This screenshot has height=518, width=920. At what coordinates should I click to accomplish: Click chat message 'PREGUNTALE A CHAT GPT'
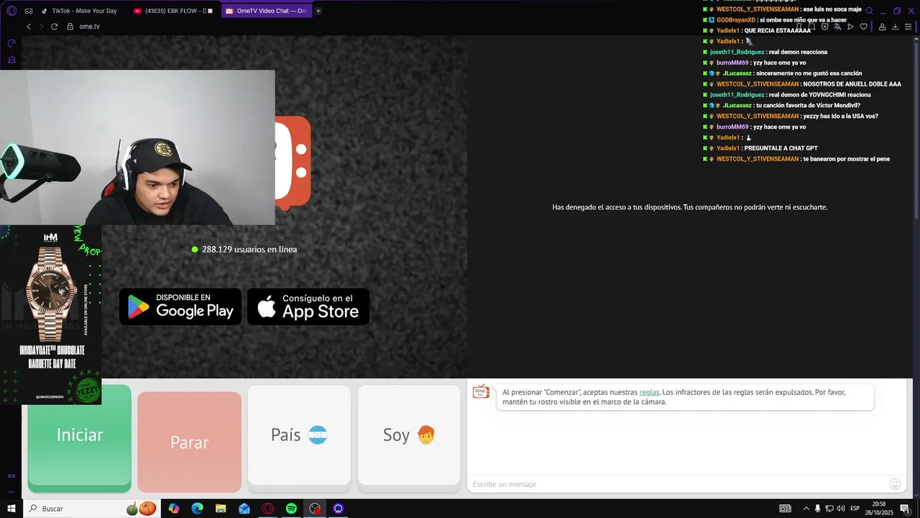coord(781,148)
